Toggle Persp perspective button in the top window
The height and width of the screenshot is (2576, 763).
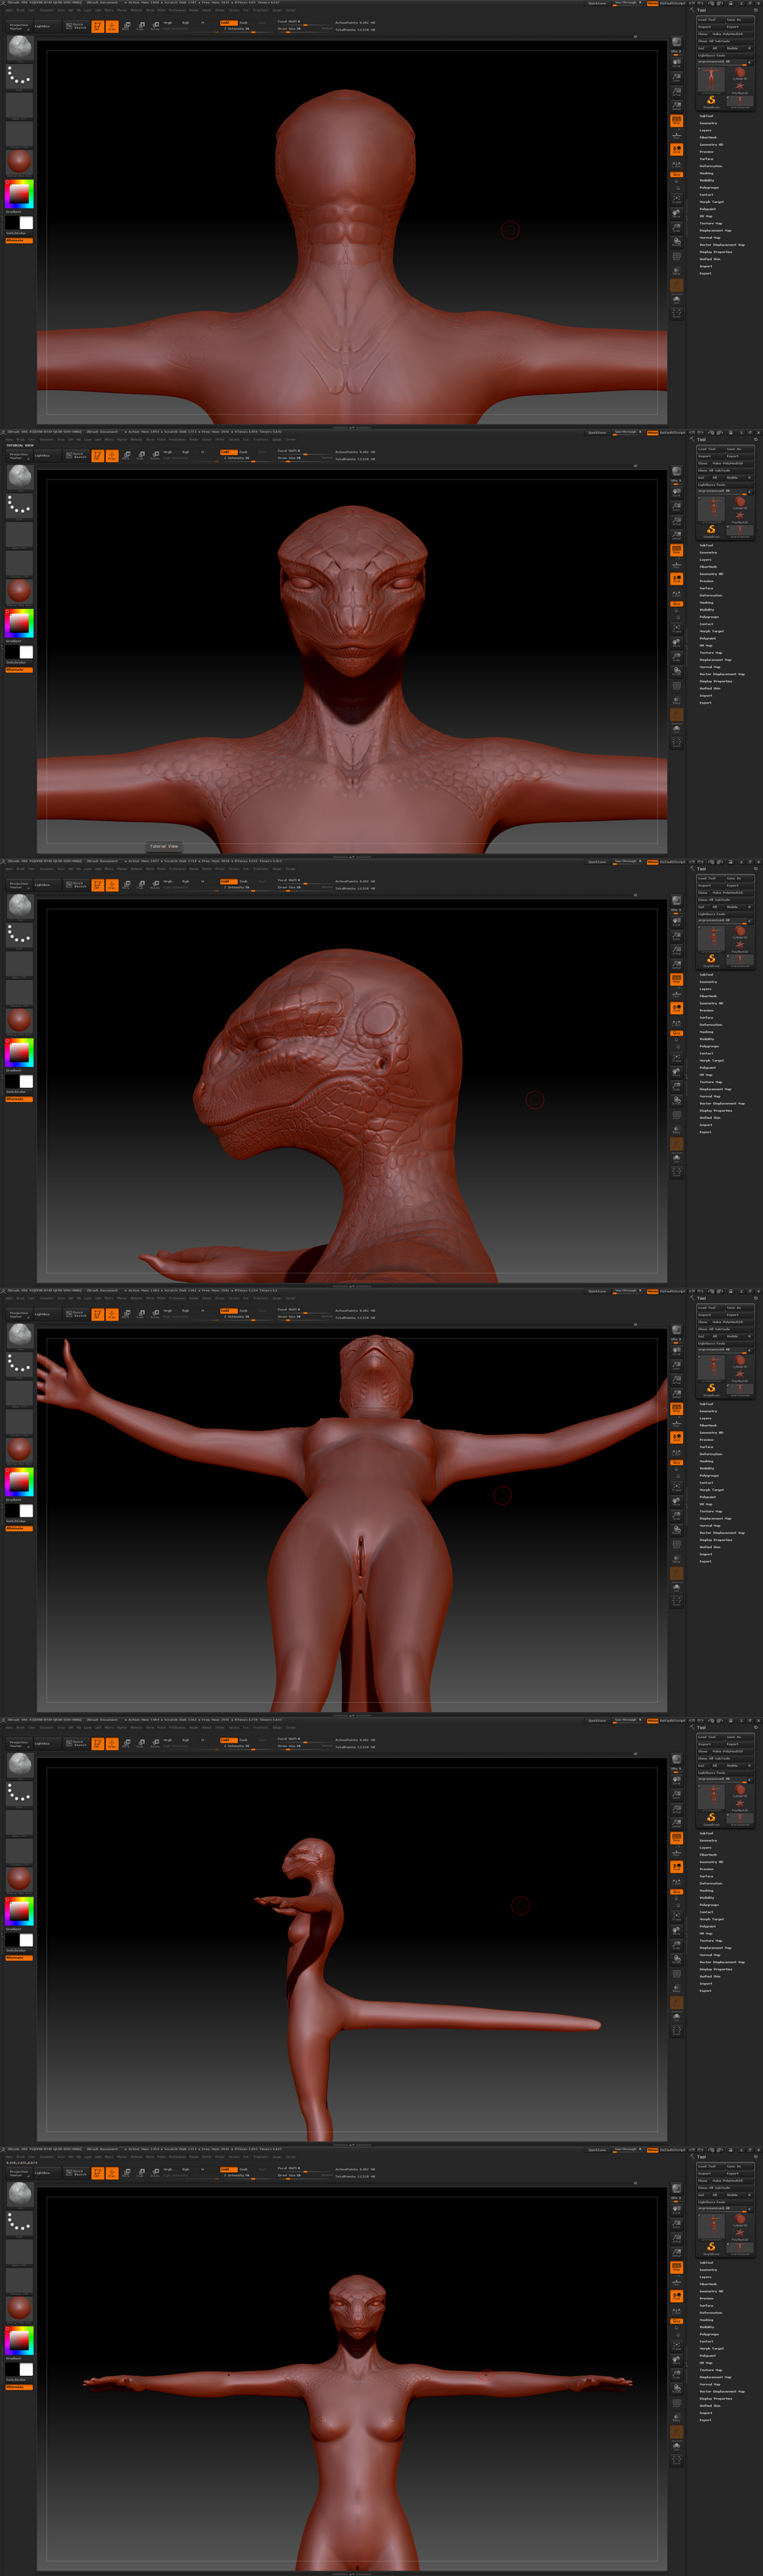click(676, 120)
